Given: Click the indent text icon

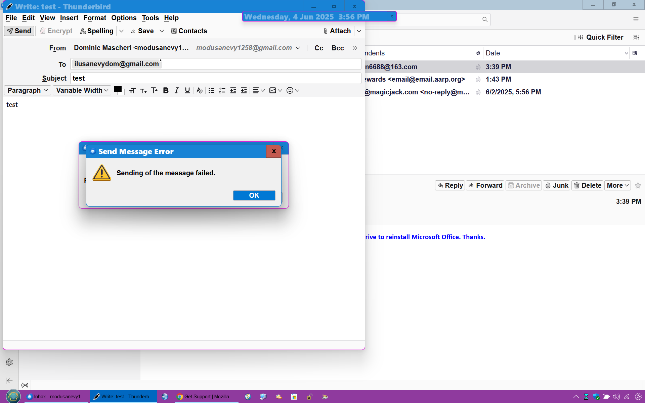Looking at the screenshot, I should (244, 90).
